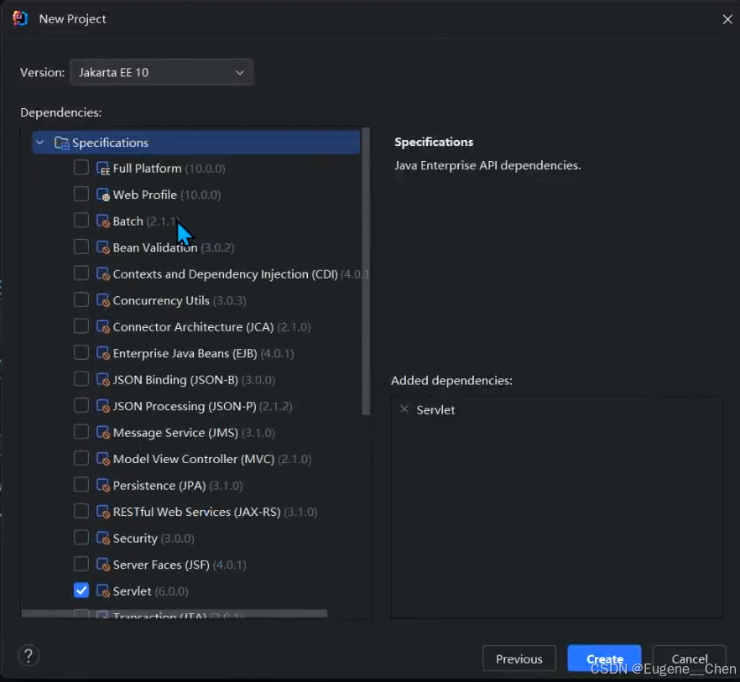Image resolution: width=740 pixels, height=682 pixels.
Task: Click the Servlet specification icon
Action: pyautogui.click(x=103, y=591)
